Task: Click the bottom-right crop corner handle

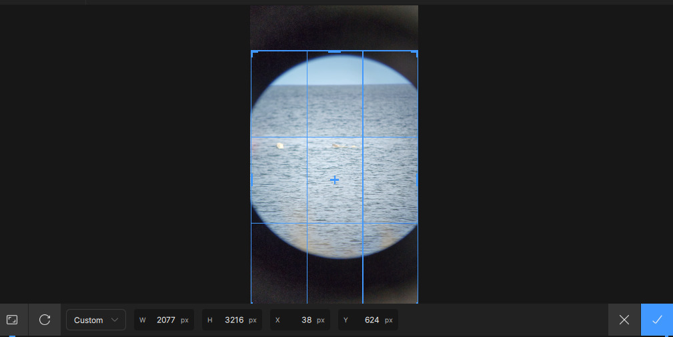Action: 416,302
